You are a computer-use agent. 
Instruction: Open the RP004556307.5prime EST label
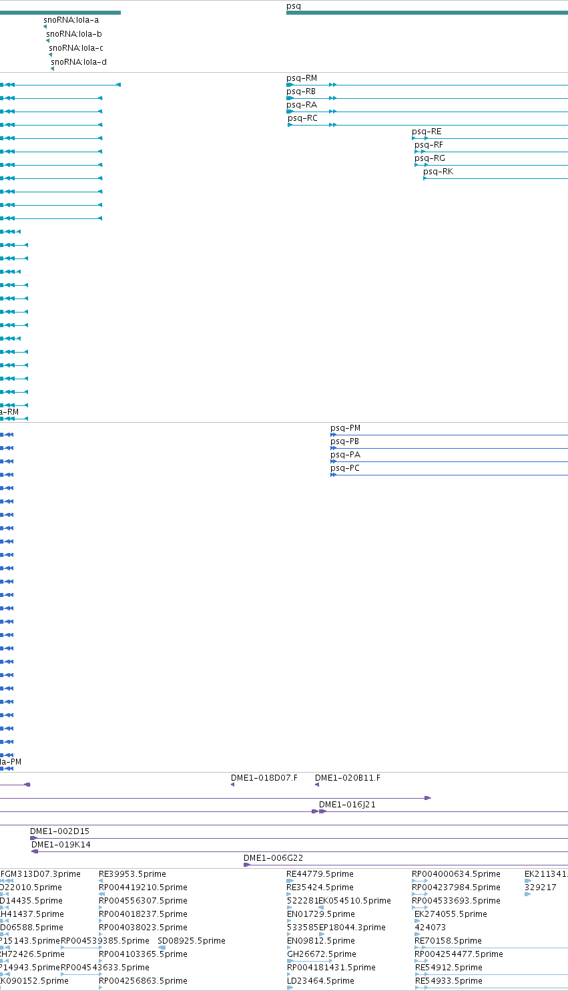coord(143,901)
